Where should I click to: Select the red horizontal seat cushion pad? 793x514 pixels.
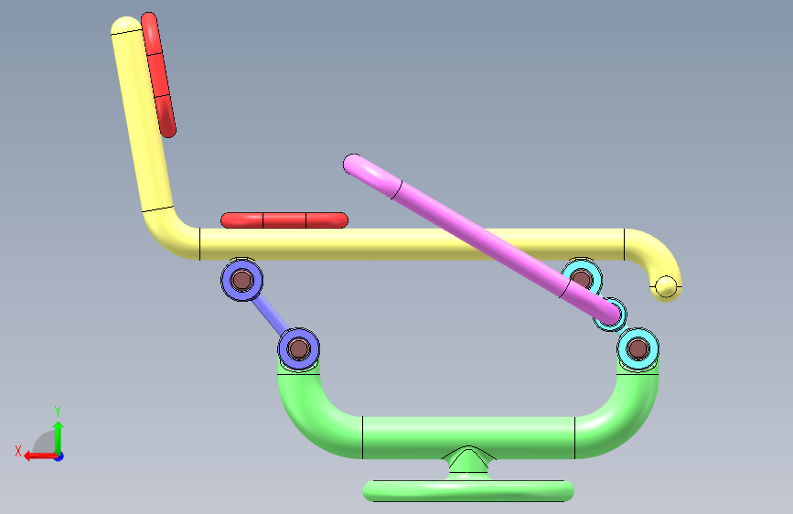[x=284, y=220]
